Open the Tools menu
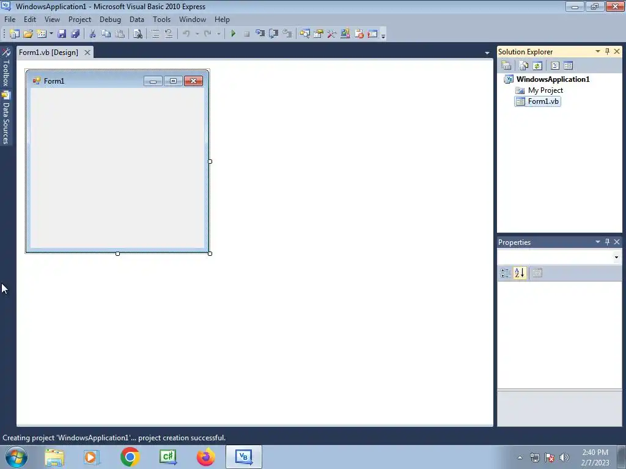The image size is (626, 469). pos(161,20)
